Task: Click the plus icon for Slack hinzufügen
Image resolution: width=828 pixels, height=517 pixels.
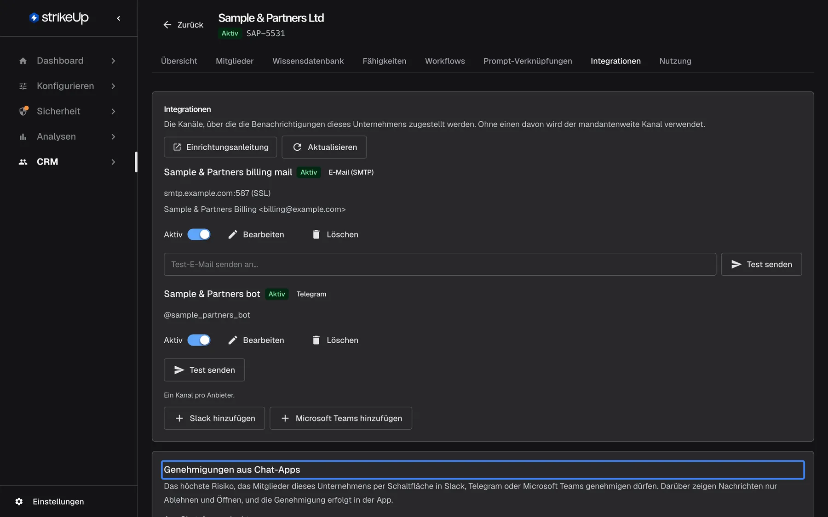Action: (x=179, y=418)
